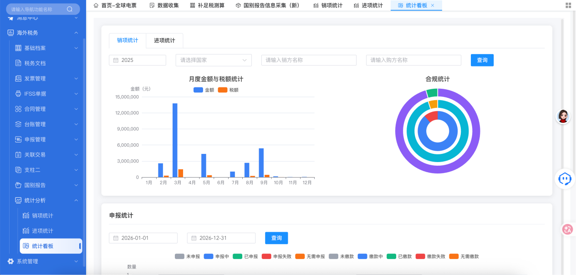Click the blue robot chat icon

pos(565,179)
